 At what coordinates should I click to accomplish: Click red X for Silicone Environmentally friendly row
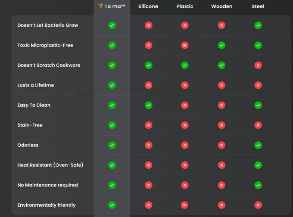point(148,205)
